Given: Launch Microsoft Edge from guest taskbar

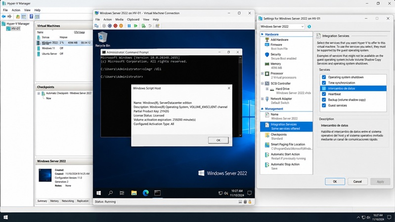Looking at the screenshot, I should click(146, 193).
